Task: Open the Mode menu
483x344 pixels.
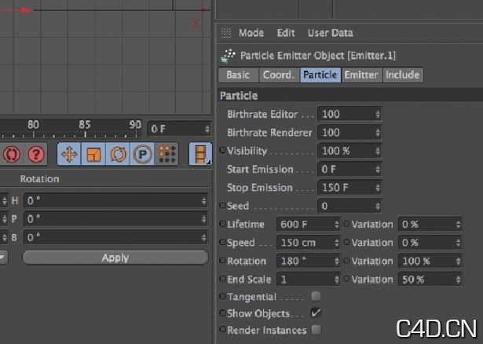Action: (x=251, y=33)
